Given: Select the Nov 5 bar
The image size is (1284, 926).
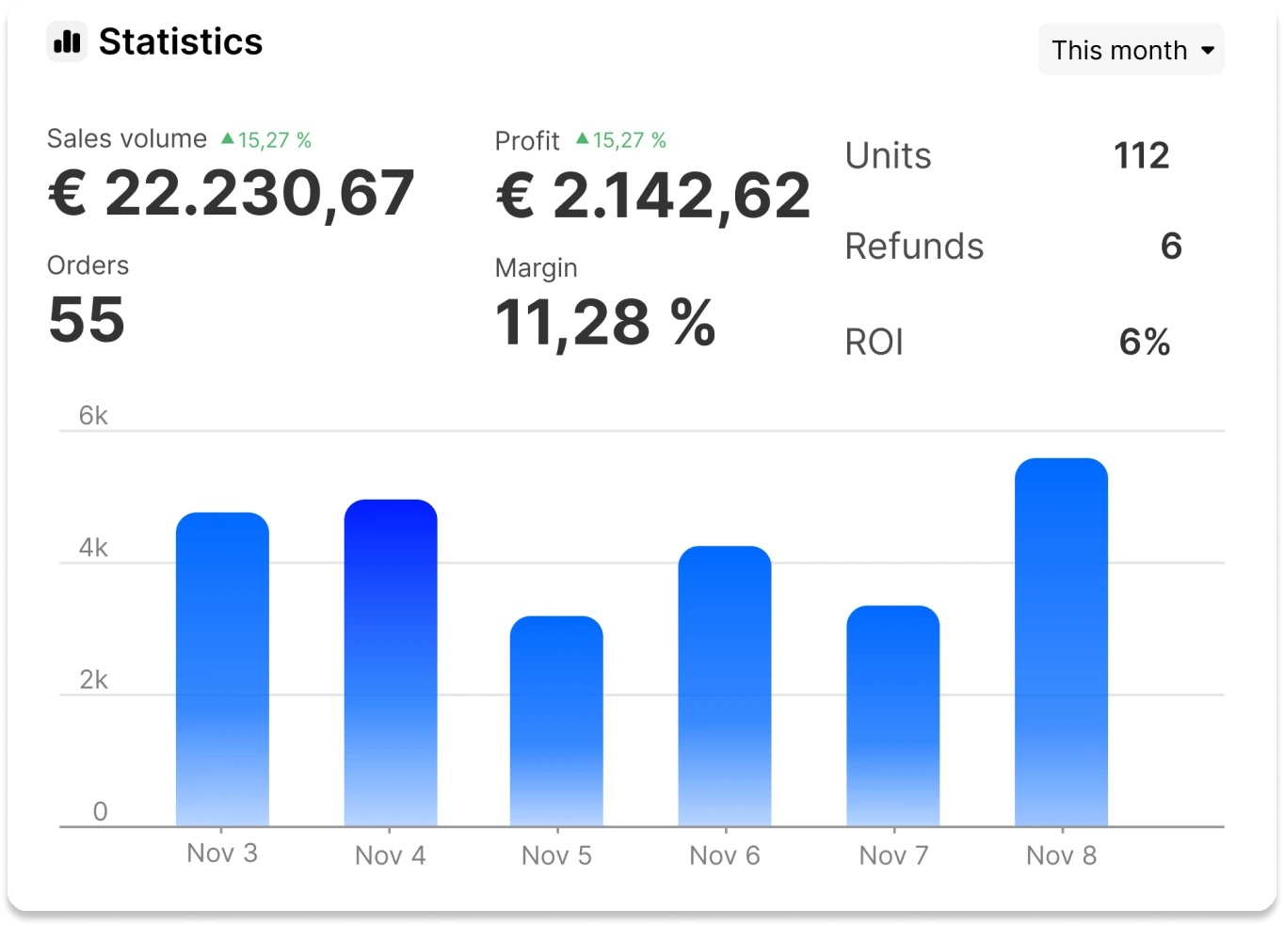Looking at the screenshot, I should 556,720.
